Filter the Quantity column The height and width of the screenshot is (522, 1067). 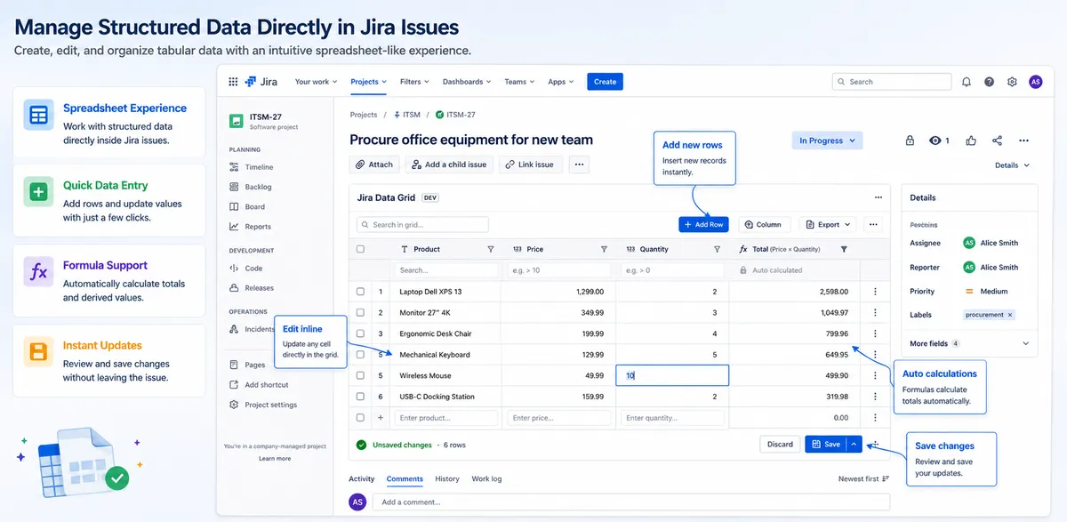coord(718,250)
